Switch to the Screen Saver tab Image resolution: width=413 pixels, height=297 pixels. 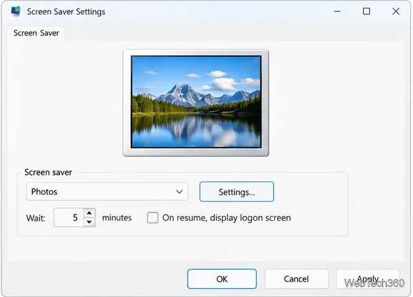[x=37, y=33]
